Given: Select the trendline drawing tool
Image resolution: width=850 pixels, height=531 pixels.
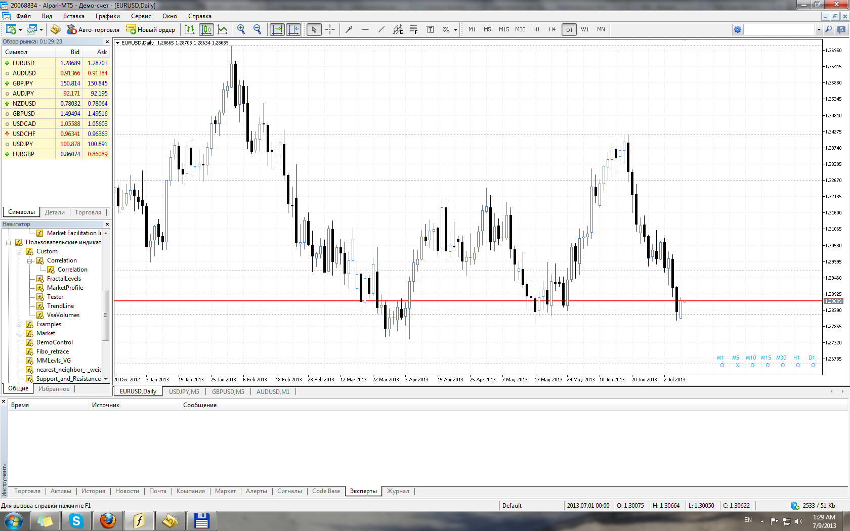Looking at the screenshot, I should point(381,29).
